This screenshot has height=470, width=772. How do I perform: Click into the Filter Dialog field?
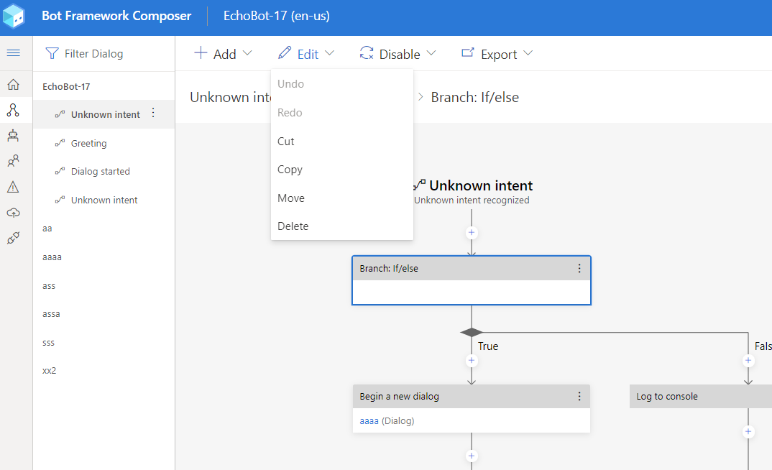tap(104, 54)
